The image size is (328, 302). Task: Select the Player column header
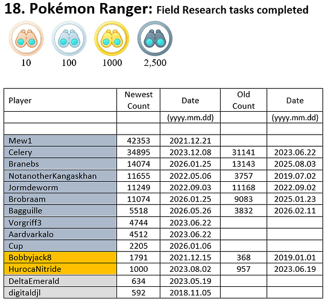pos(60,100)
